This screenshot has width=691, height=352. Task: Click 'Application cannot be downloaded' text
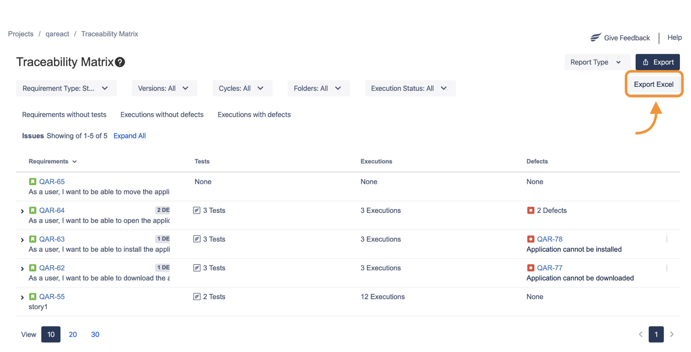click(580, 278)
